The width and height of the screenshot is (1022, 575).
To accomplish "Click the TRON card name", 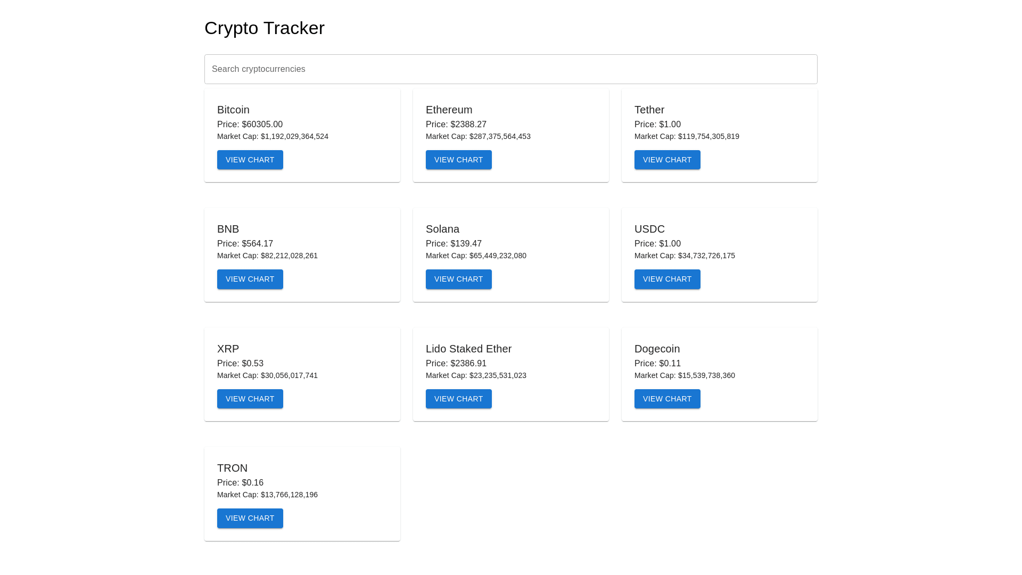I will tap(232, 468).
